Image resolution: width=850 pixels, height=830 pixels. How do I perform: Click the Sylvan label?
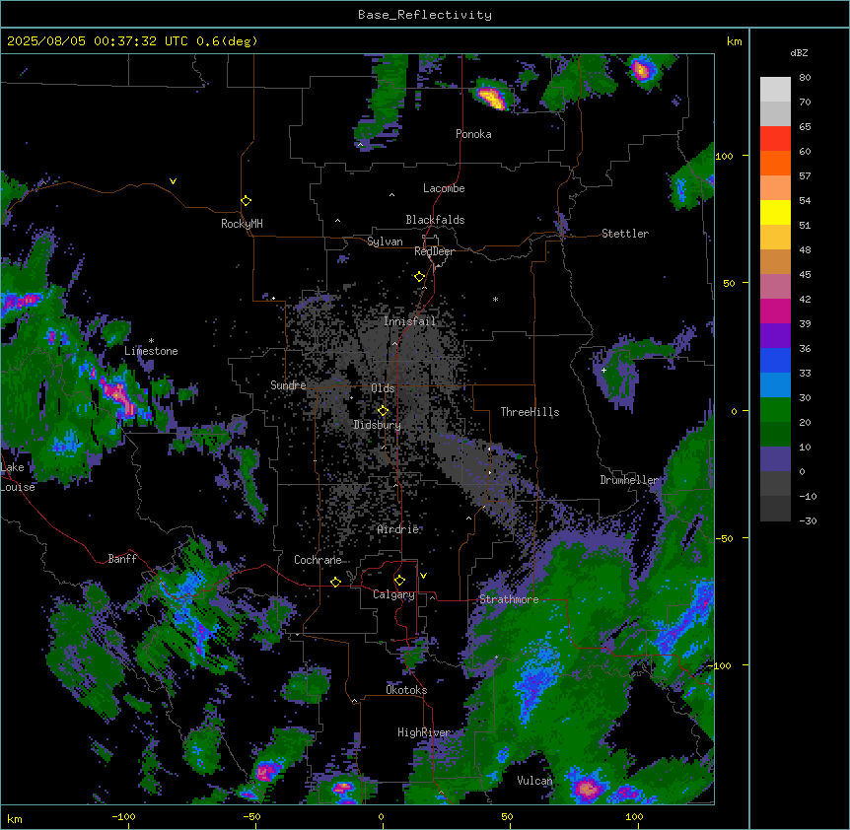[385, 242]
